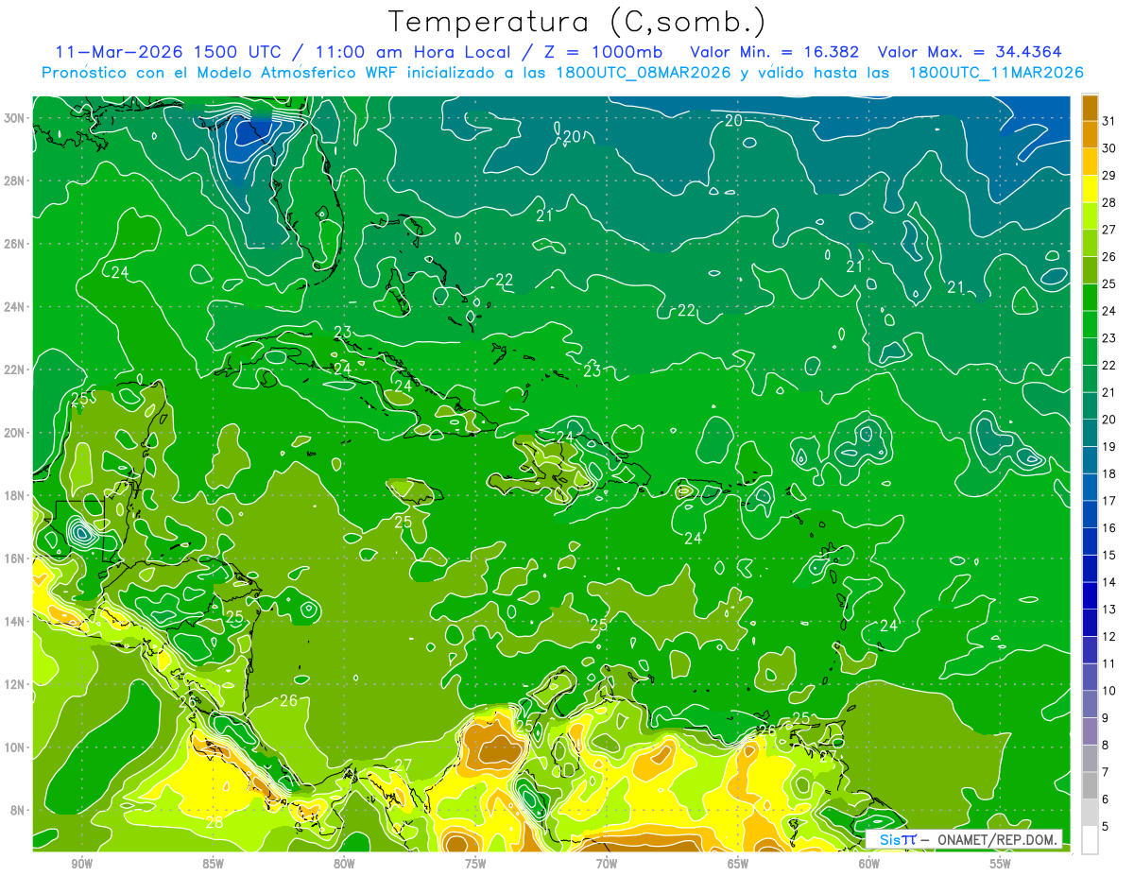The width and height of the screenshot is (1134, 876).
Task: Click the 20N latitude axis label
Action: point(13,433)
